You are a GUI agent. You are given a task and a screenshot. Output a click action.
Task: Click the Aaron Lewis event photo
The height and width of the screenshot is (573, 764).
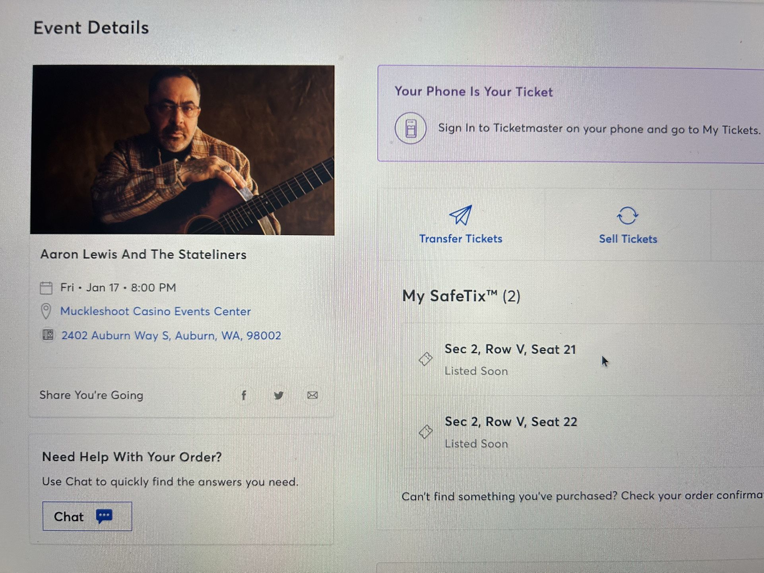[x=183, y=150]
